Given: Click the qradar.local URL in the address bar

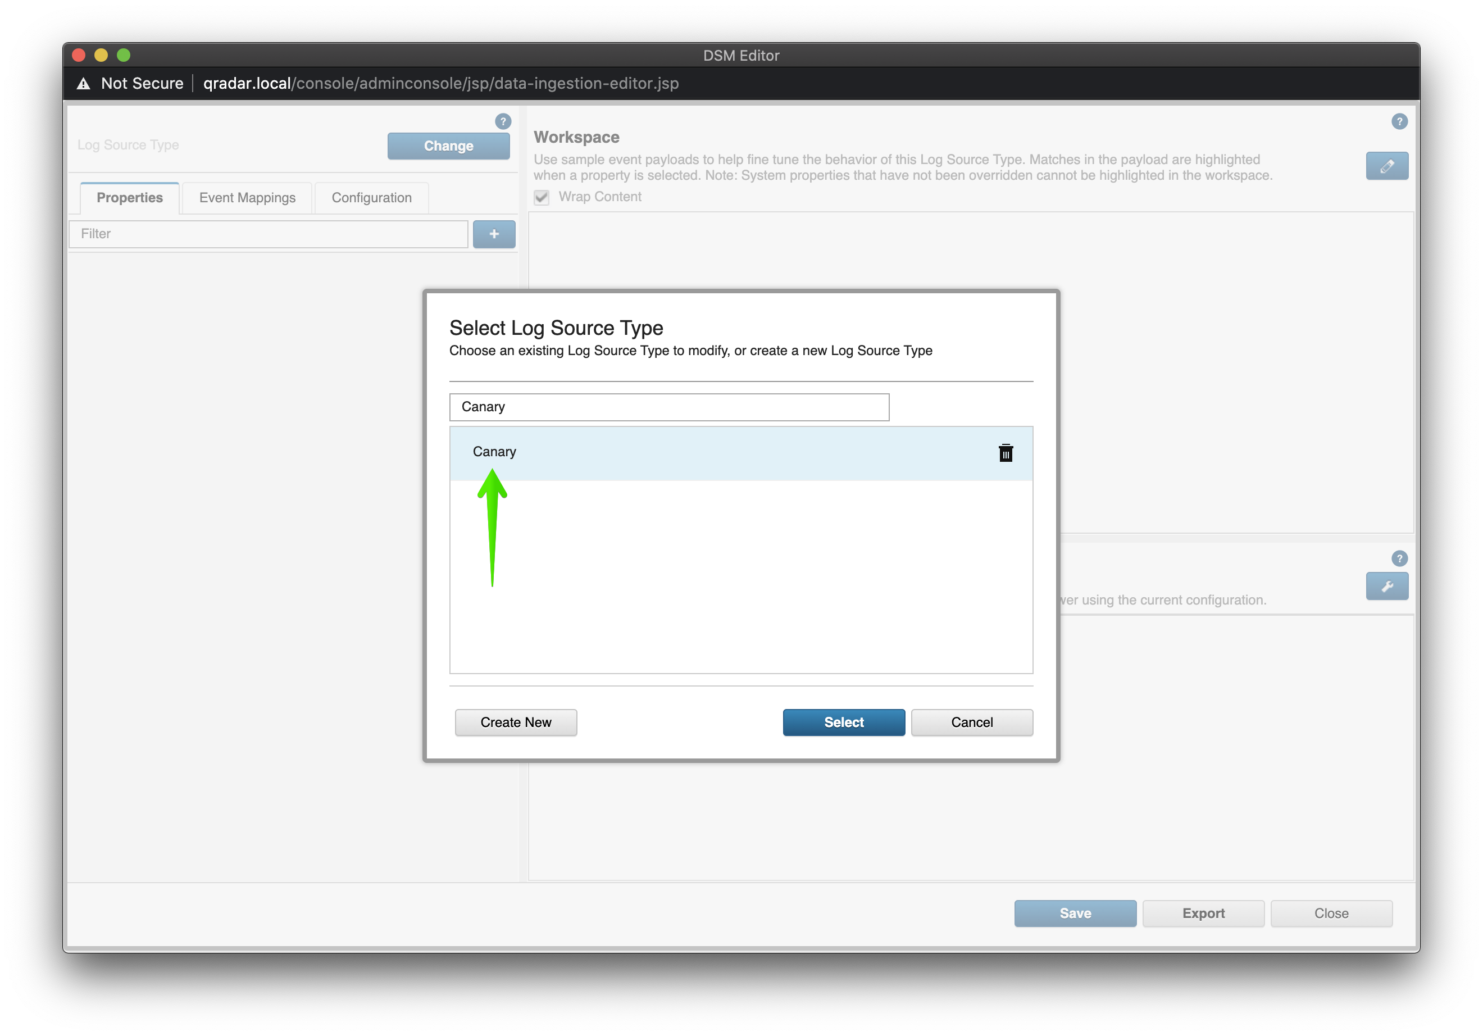Looking at the screenshot, I should 440,83.
